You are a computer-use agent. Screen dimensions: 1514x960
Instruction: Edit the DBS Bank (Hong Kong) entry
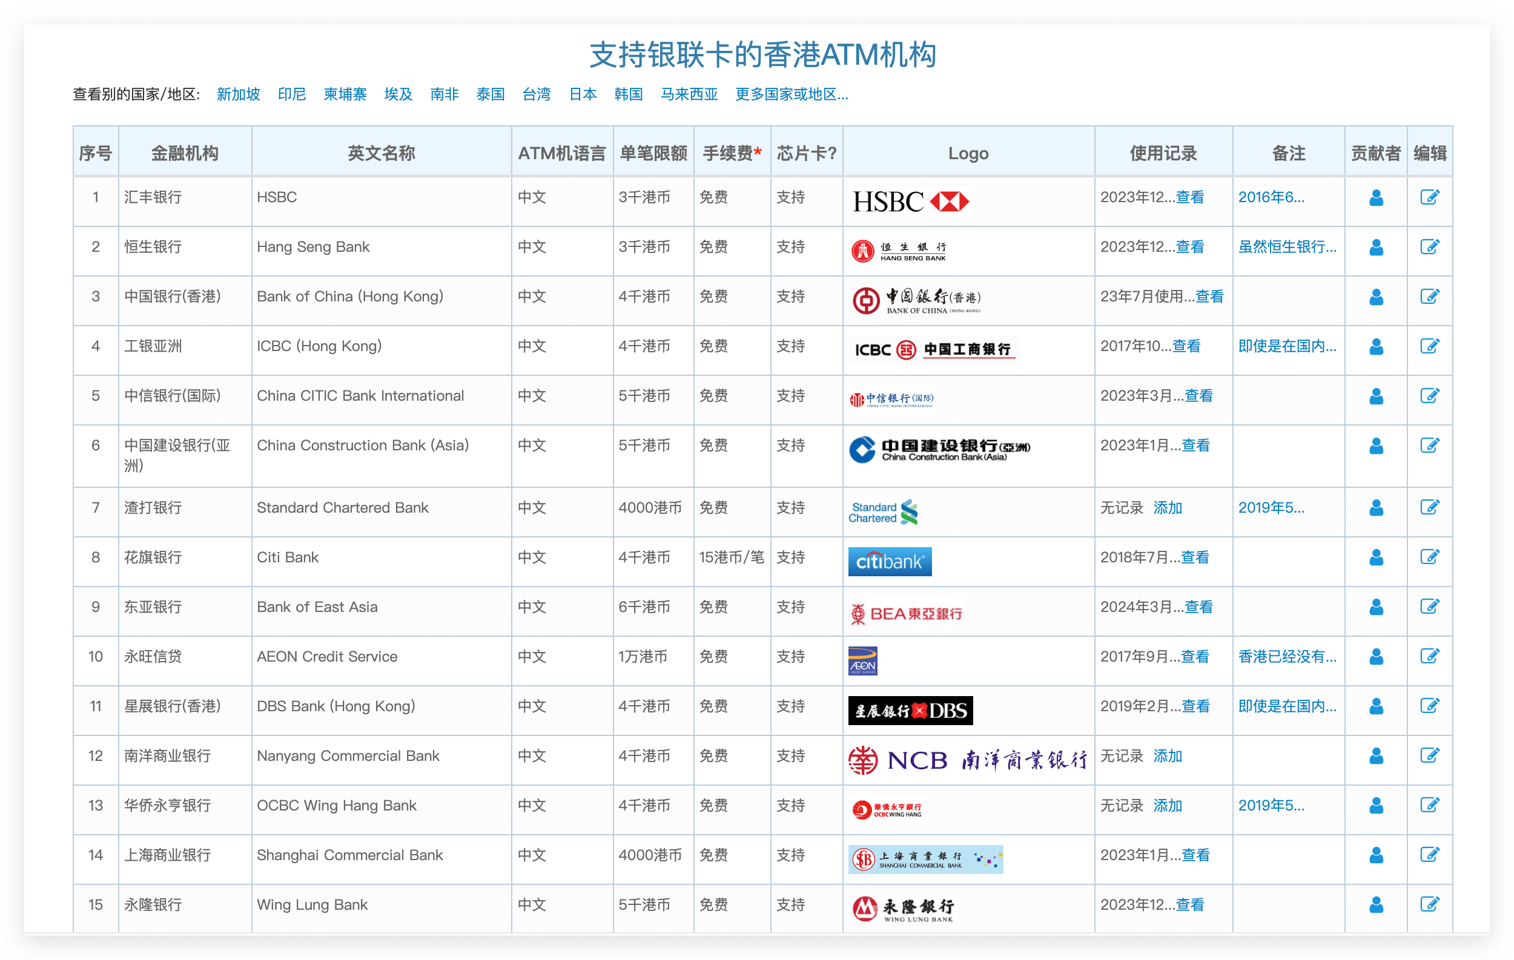click(x=1429, y=706)
